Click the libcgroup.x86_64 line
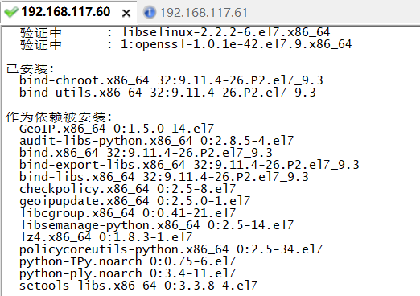Image resolution: width=420 pixels, height=296 pixels. click(127, 213)
